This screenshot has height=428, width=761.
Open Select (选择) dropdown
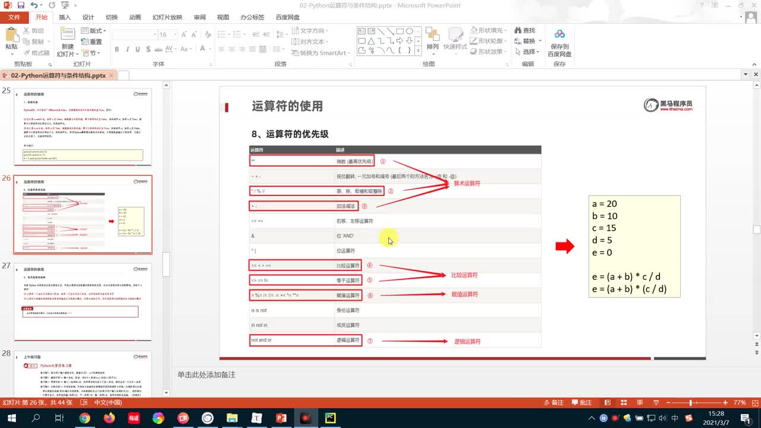pos(527,52)
